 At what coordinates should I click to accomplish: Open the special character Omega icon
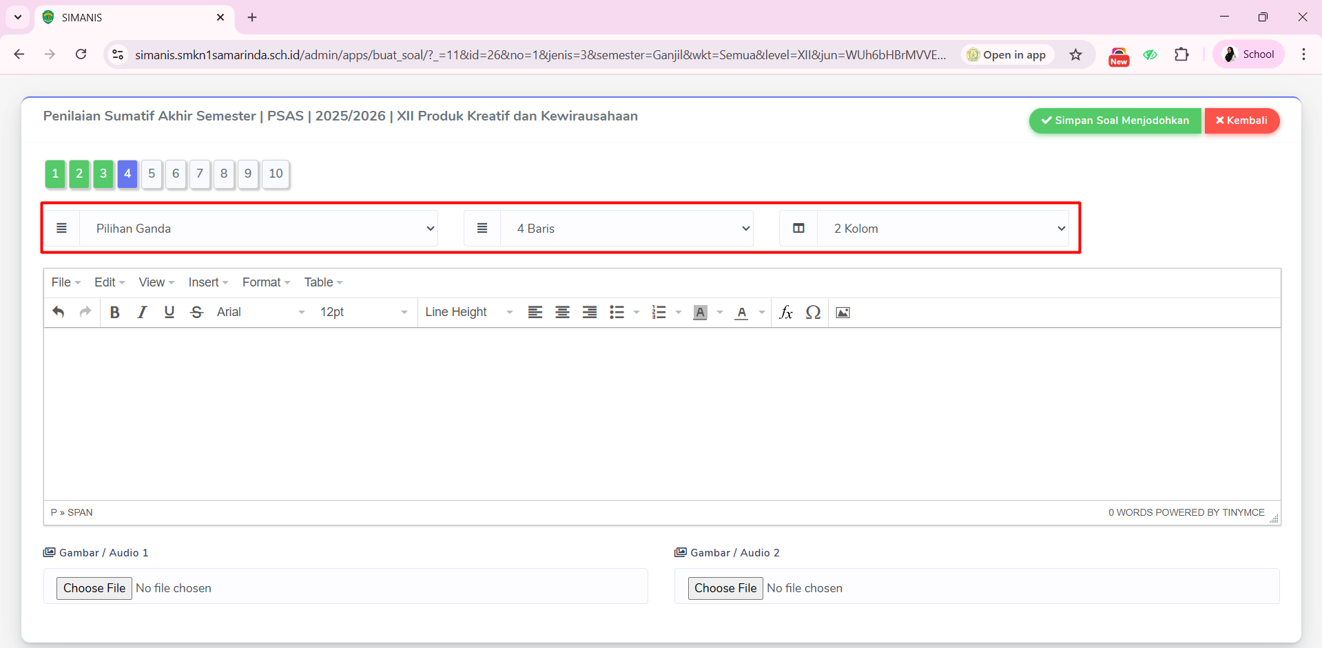813,313
